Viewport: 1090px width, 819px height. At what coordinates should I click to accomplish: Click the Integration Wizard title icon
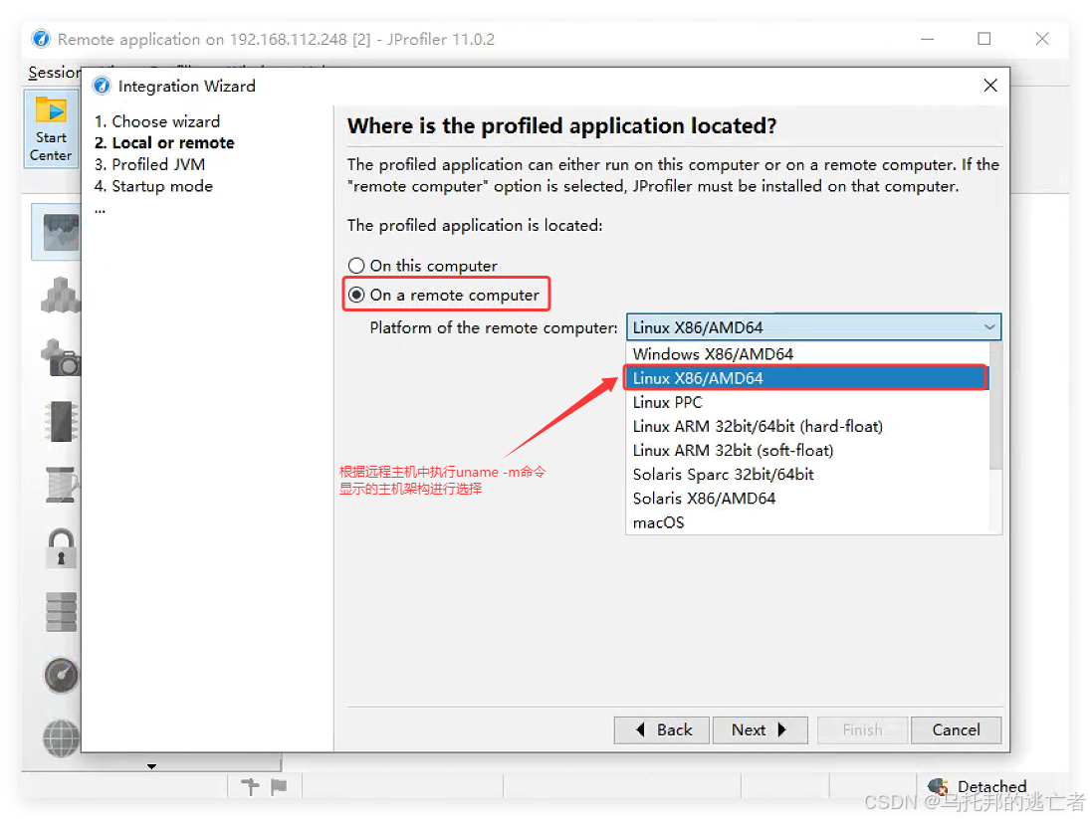coord(102,86)
